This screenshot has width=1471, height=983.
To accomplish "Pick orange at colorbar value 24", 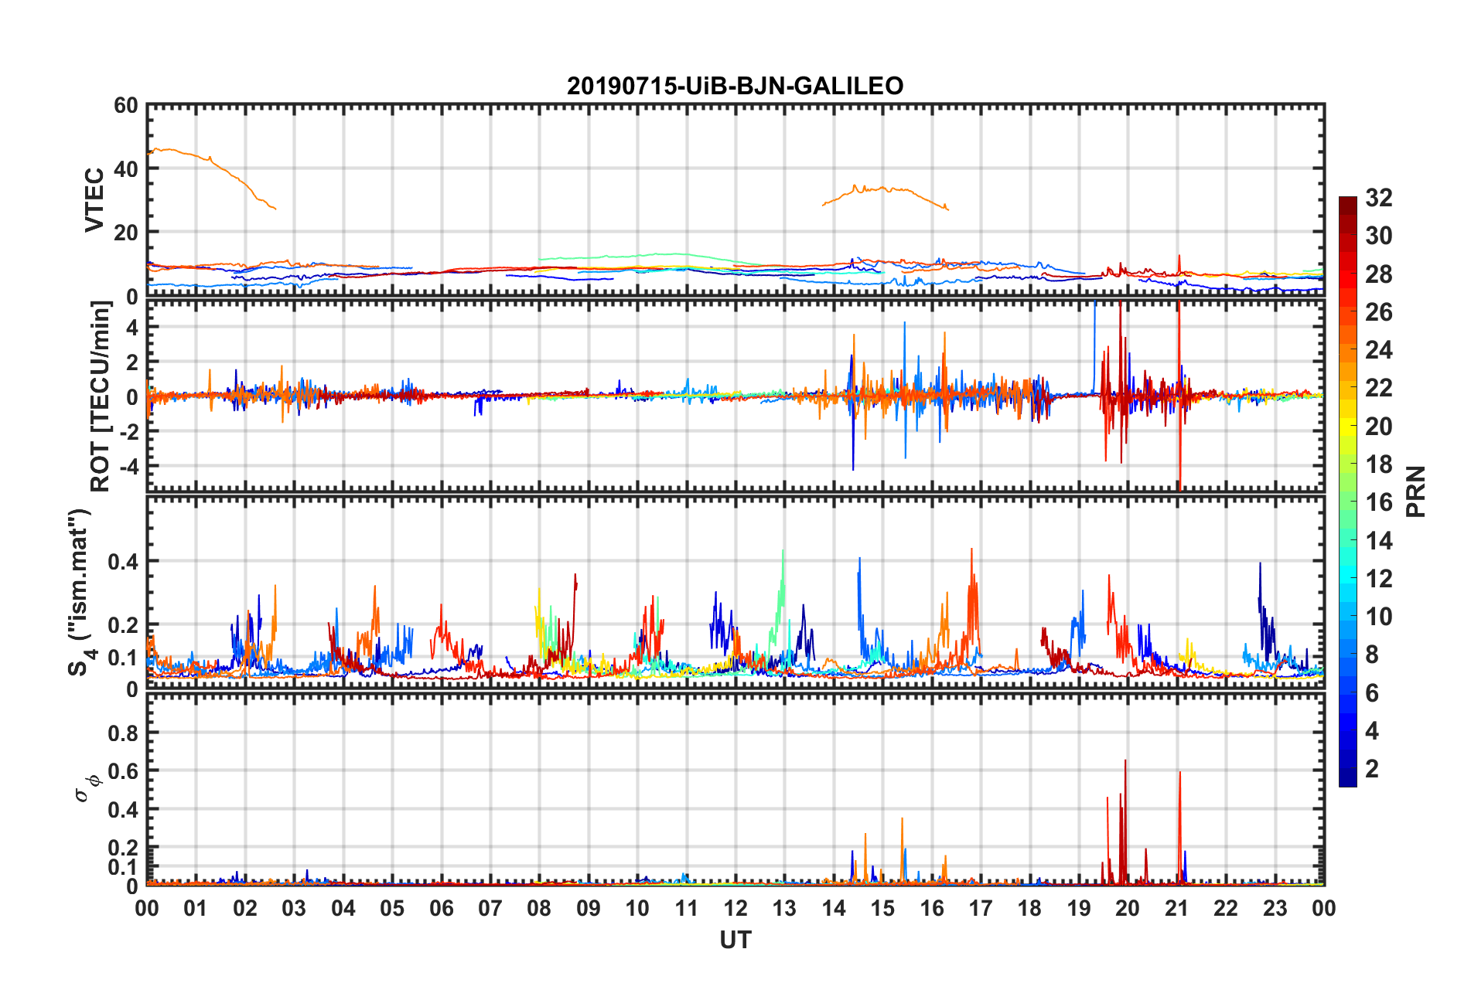I will coord(1348,351).
